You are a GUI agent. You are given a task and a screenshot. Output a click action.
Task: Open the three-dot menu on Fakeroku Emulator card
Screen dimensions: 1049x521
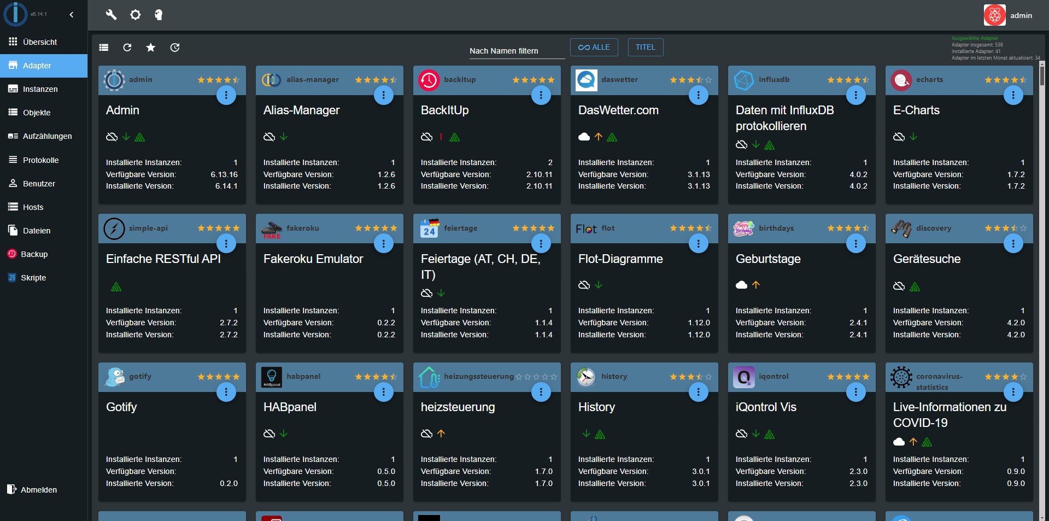(384, 243)
